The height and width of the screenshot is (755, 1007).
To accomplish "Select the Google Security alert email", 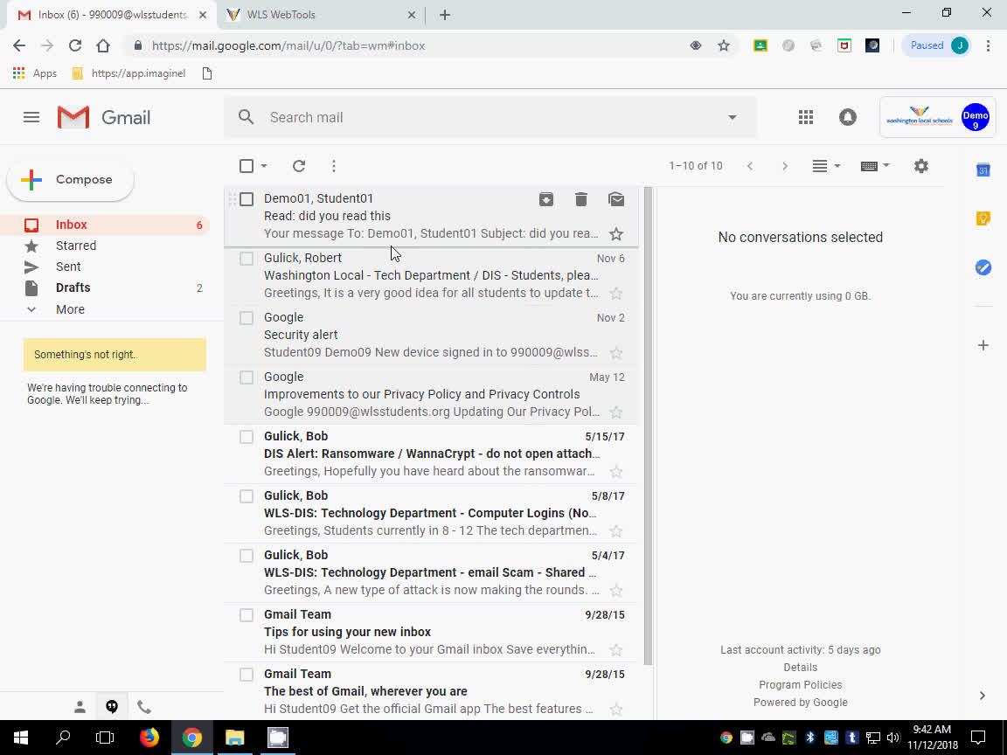I will point(246,318).
